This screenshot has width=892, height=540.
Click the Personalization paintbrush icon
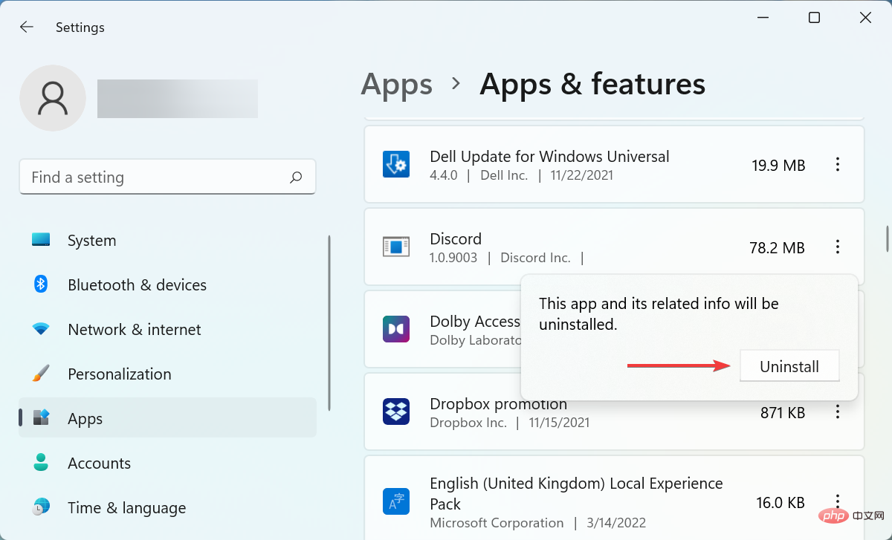tap(41, 373)
